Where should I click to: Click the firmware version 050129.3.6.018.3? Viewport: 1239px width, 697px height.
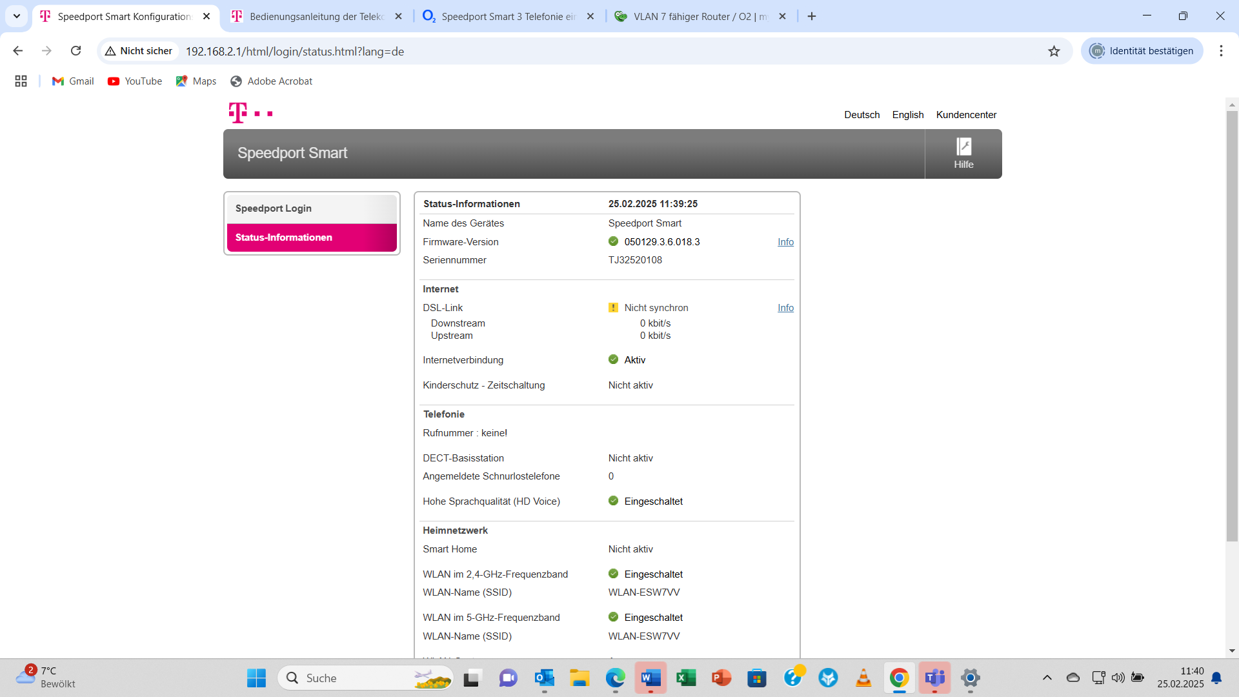(x=662, y=242)
